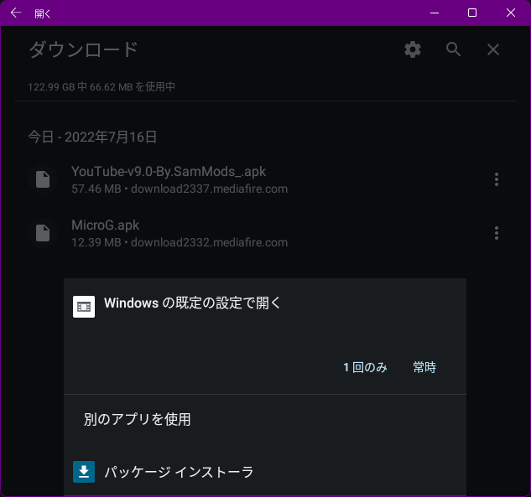Minimize the window
531x497 pixels.
(435, 13)
